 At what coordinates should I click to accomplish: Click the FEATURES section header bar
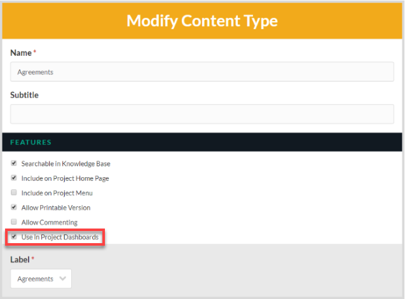click(202, 142)
